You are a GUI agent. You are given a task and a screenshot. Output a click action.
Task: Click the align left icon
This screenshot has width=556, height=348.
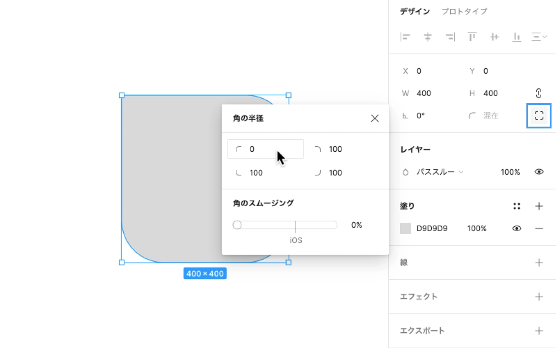pos(405,37)
